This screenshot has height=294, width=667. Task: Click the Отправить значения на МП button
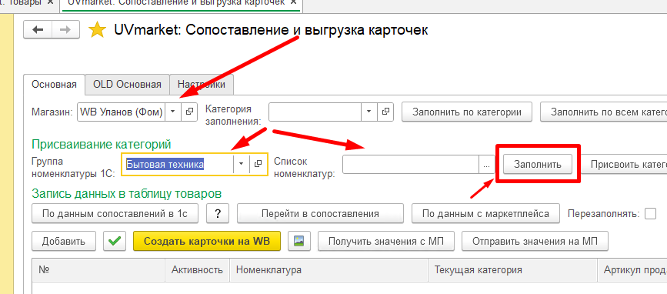click(x=535, y=241)
